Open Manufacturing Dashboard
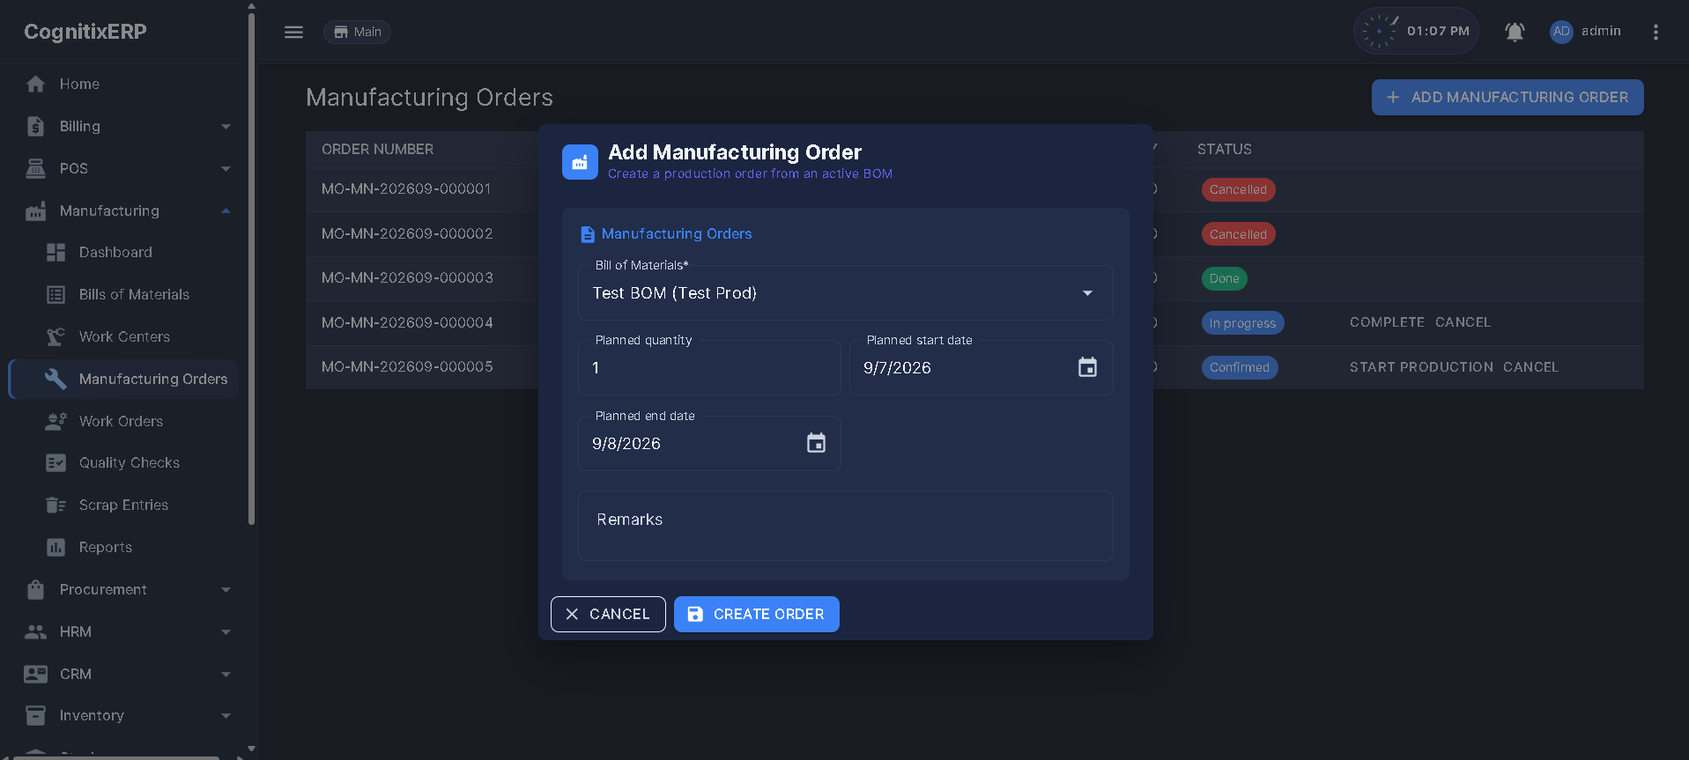The width and height of the screenshot is (1689, 760). (115, 252)
